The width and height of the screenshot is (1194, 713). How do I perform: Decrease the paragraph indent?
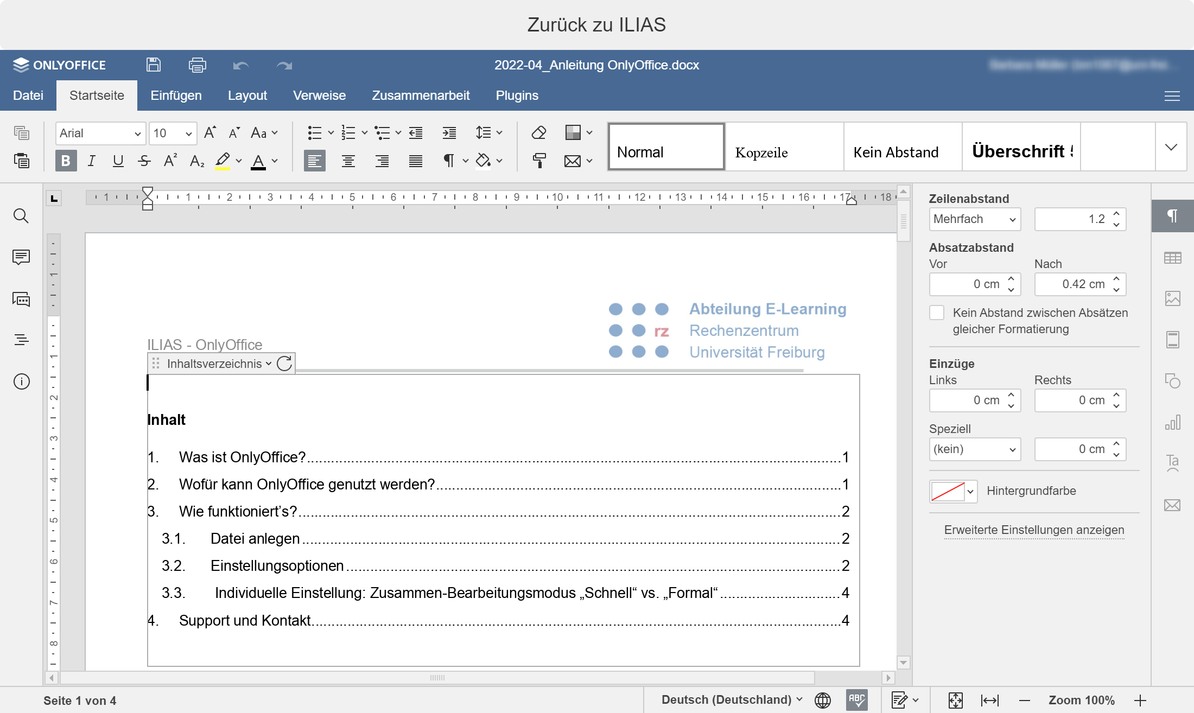(x=416, y=133)
